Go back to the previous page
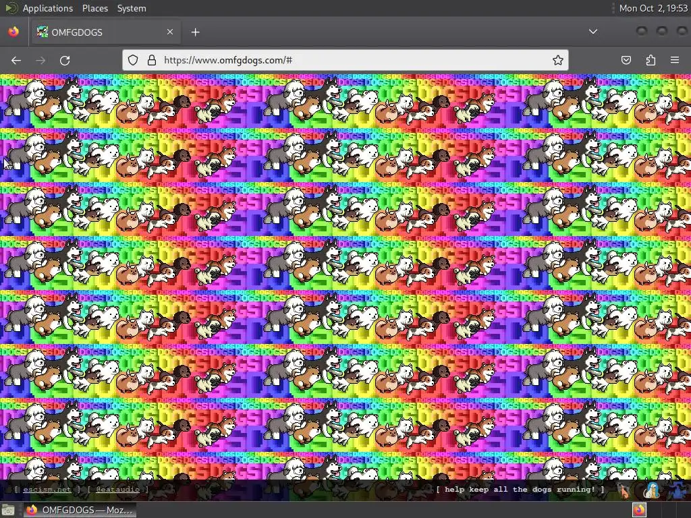The width and height of the screenshot is (691, 518). [x=16, y=60]
